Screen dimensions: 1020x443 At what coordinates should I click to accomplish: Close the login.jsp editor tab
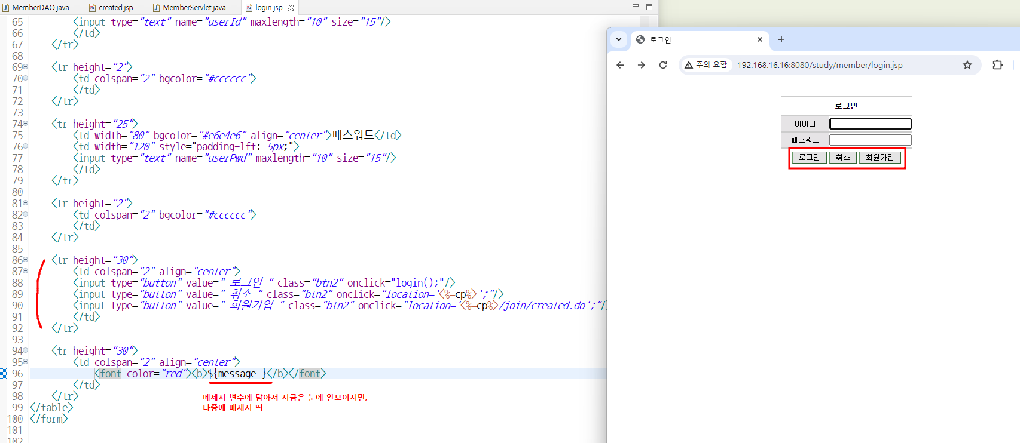[291, 8]
